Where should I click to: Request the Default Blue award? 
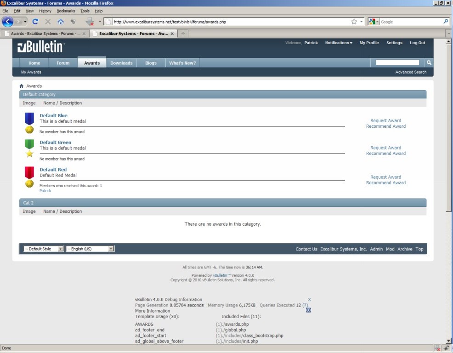coord(385,120)
